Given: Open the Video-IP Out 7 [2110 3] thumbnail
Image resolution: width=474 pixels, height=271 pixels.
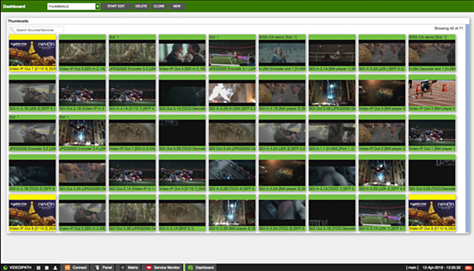Looking at the screenshot, I should [32, 53].
